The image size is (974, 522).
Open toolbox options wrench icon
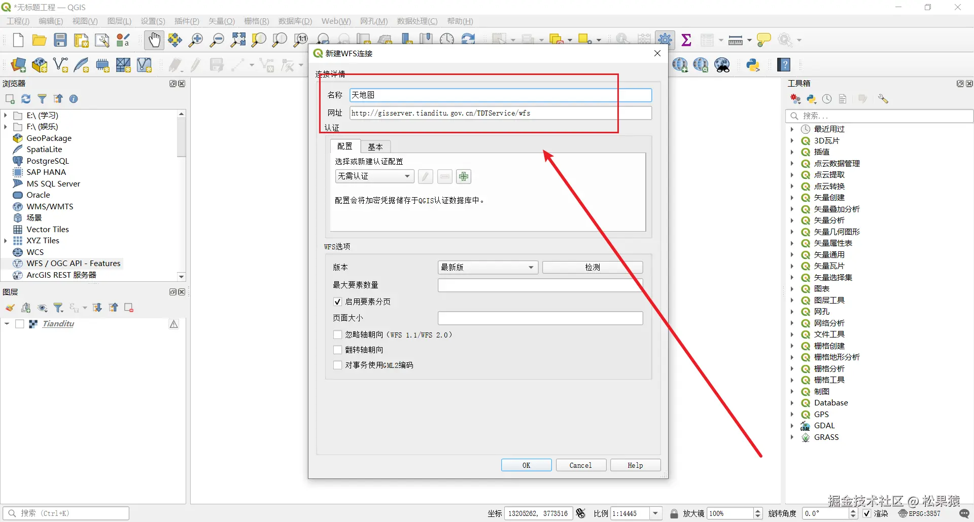883,99
